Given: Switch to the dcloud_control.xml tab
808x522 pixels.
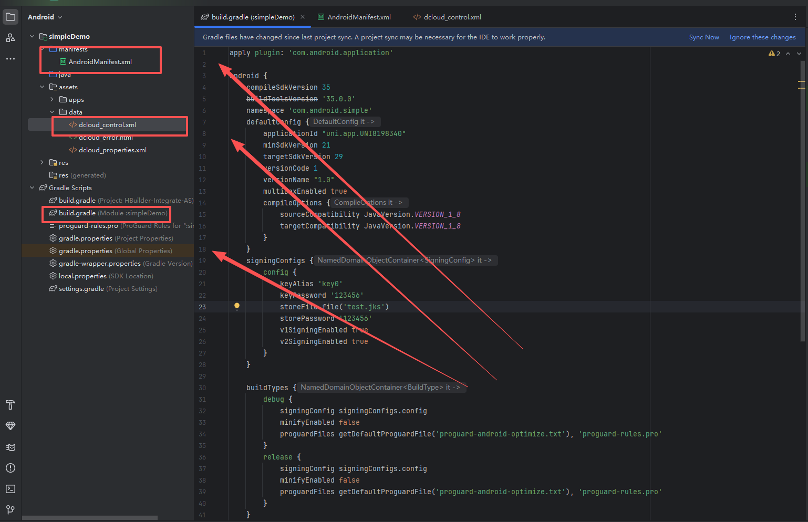Looking at the screenshot, I should point(452,17).
